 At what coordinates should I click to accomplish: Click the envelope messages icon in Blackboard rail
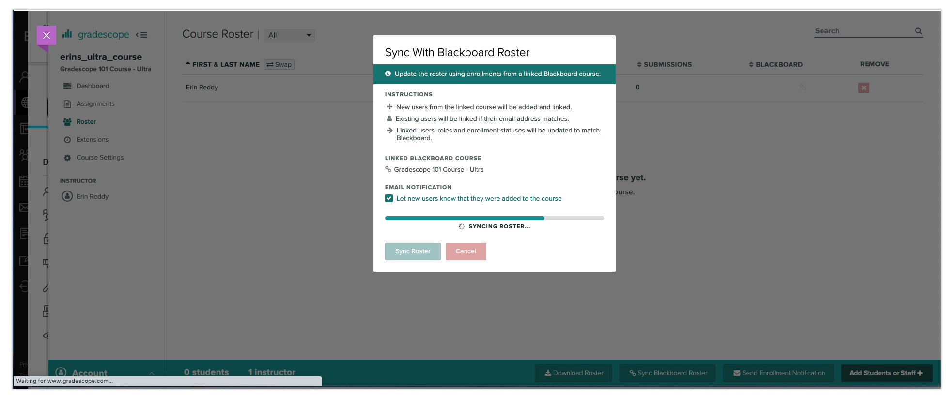click(24, 207)
